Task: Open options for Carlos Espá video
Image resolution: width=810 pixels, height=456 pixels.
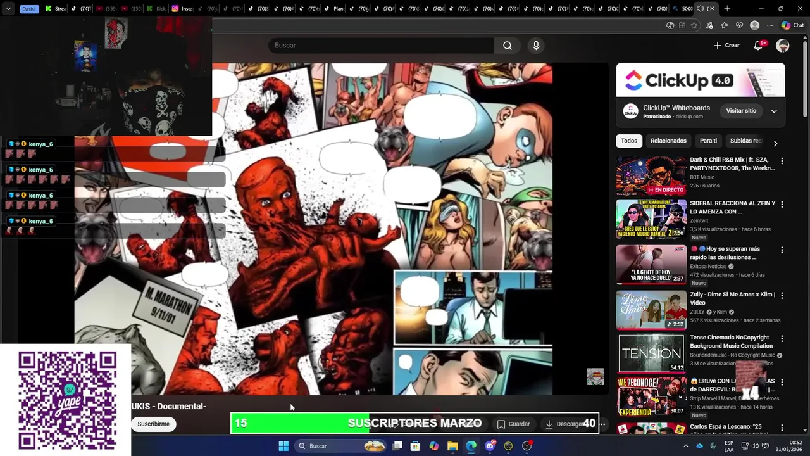Action: tap(782, 428)
